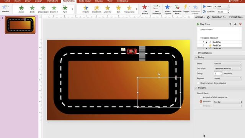Apply the Spin emphasis effect
The image size is (245, 138).
(x=118, y=9)
